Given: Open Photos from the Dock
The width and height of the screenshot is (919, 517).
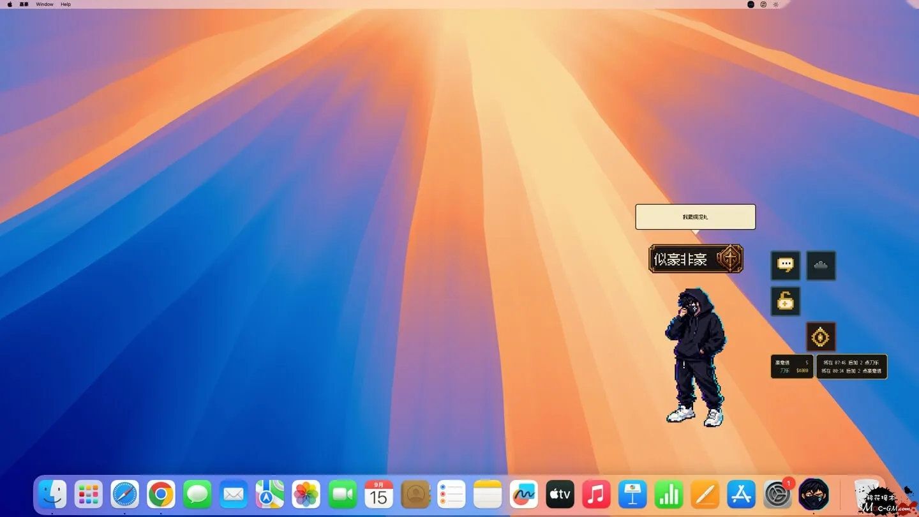Looking at the screenshot, I should [x=306, y=495].
